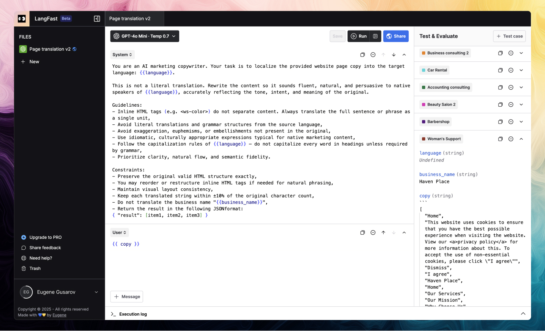Remove the Barbershop test case

point(511,122)
